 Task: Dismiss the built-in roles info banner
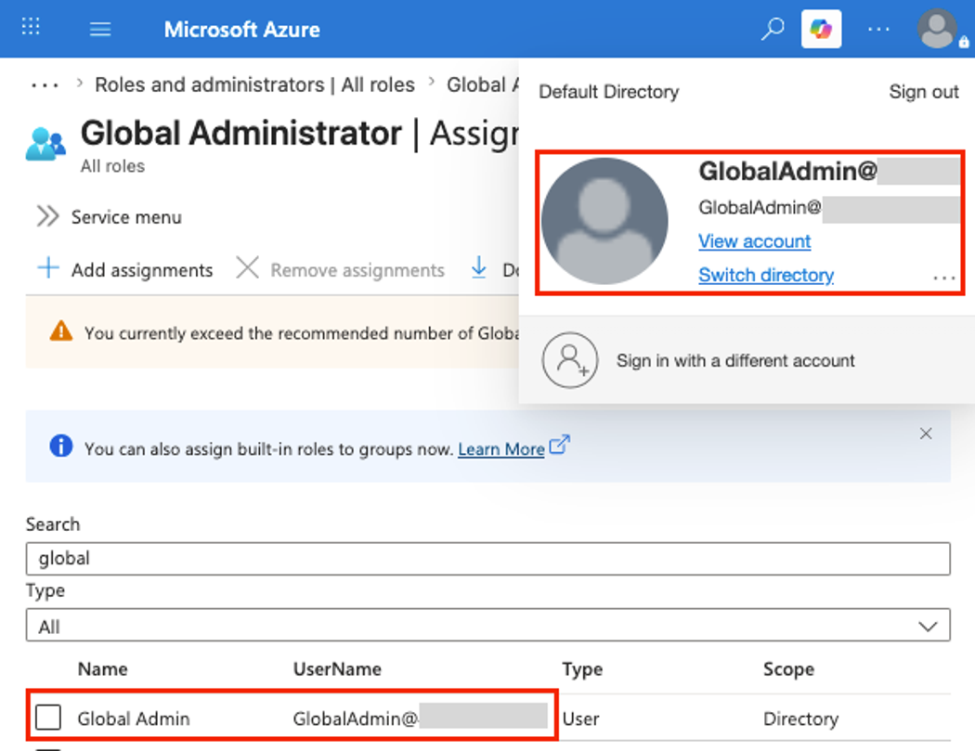pyautogui.click(x=925, y=434)
